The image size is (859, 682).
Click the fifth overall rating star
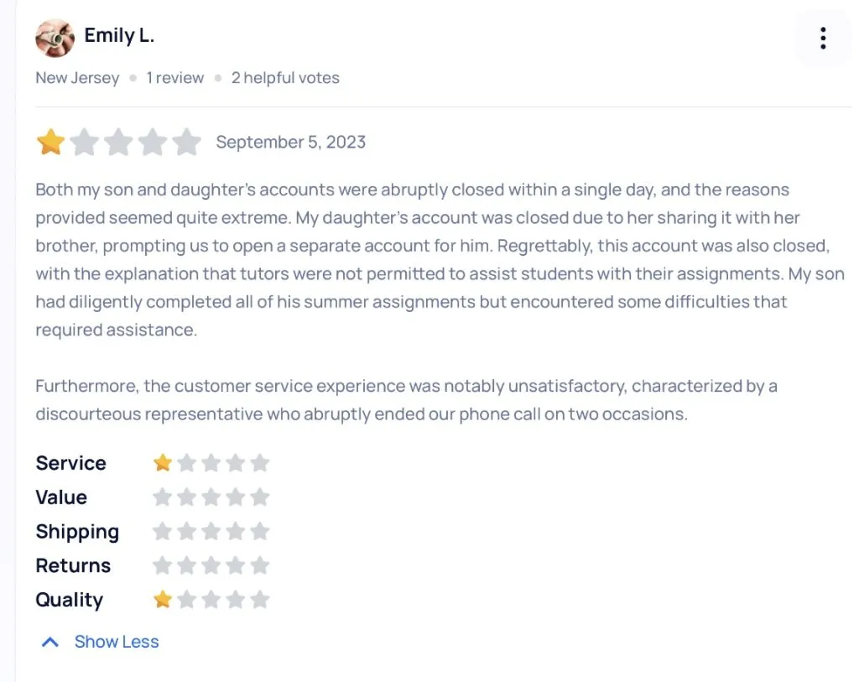(187, 143)
